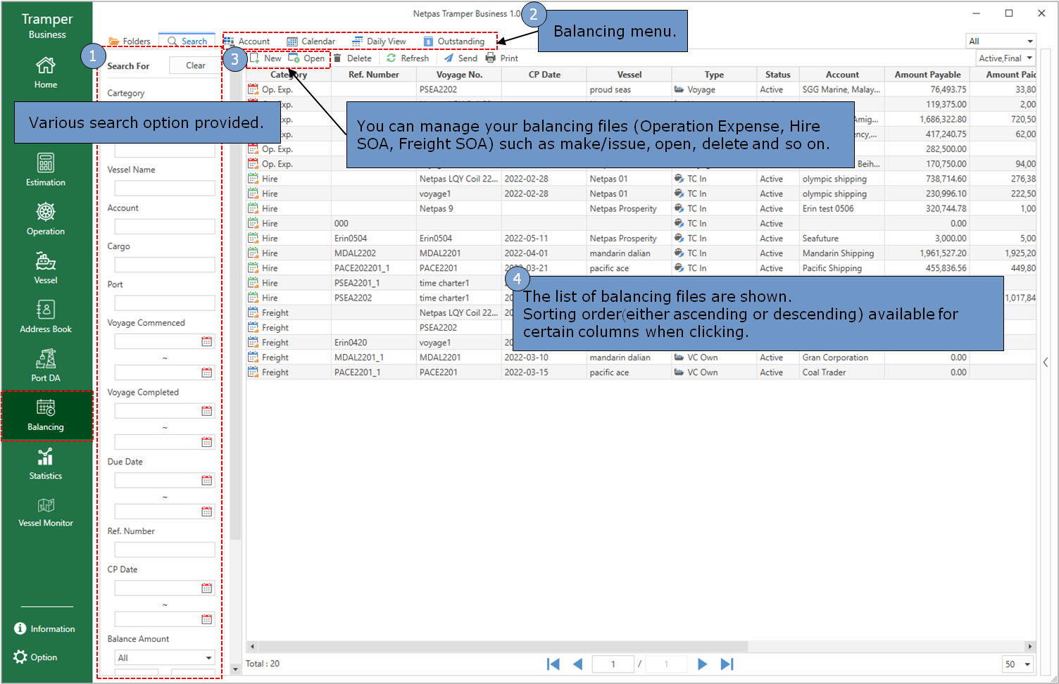Create a New balancing file

(x=266, y=58)
